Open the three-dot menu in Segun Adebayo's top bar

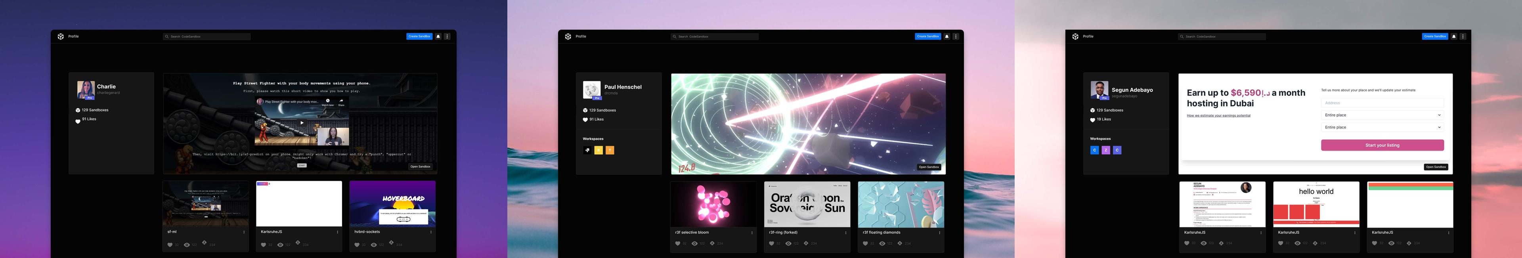1463,36
